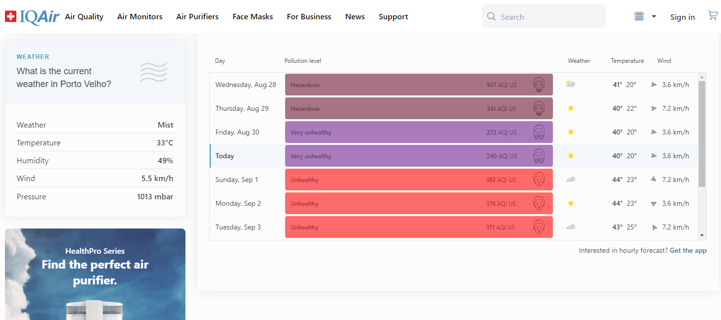This screenshot has width=721, height=320.
Task: Click the Get the app link
Action: [x=688, y=250]
